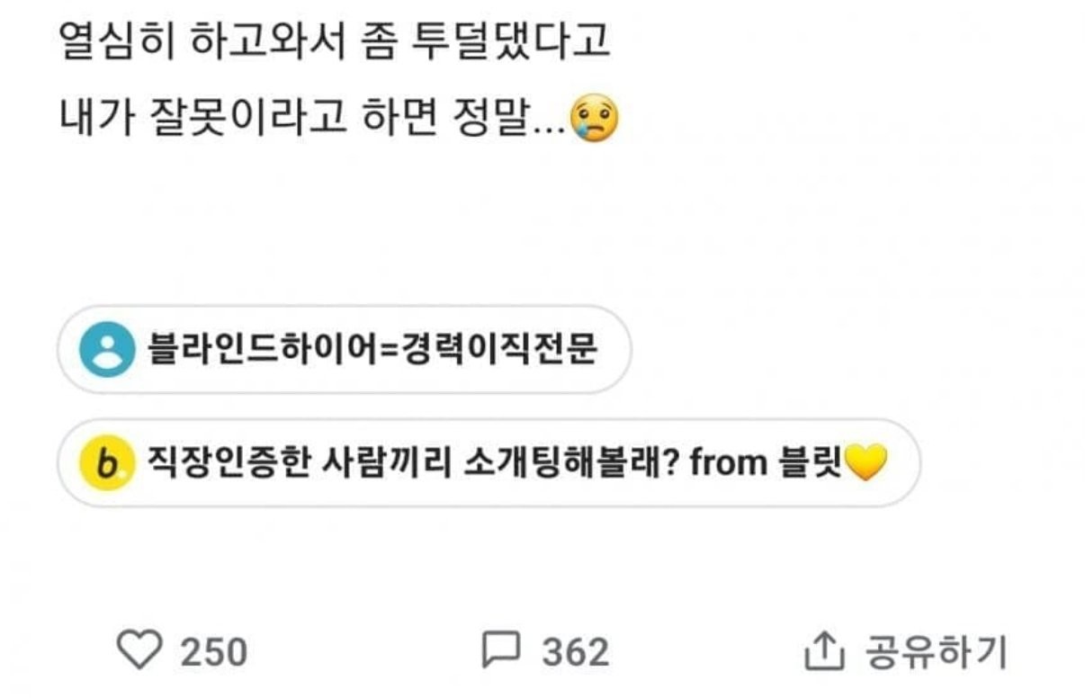This screenshot has height=698, width=1085.
Task: Click the like count 250
Action: pyautogui.click(x=214, y=652)
